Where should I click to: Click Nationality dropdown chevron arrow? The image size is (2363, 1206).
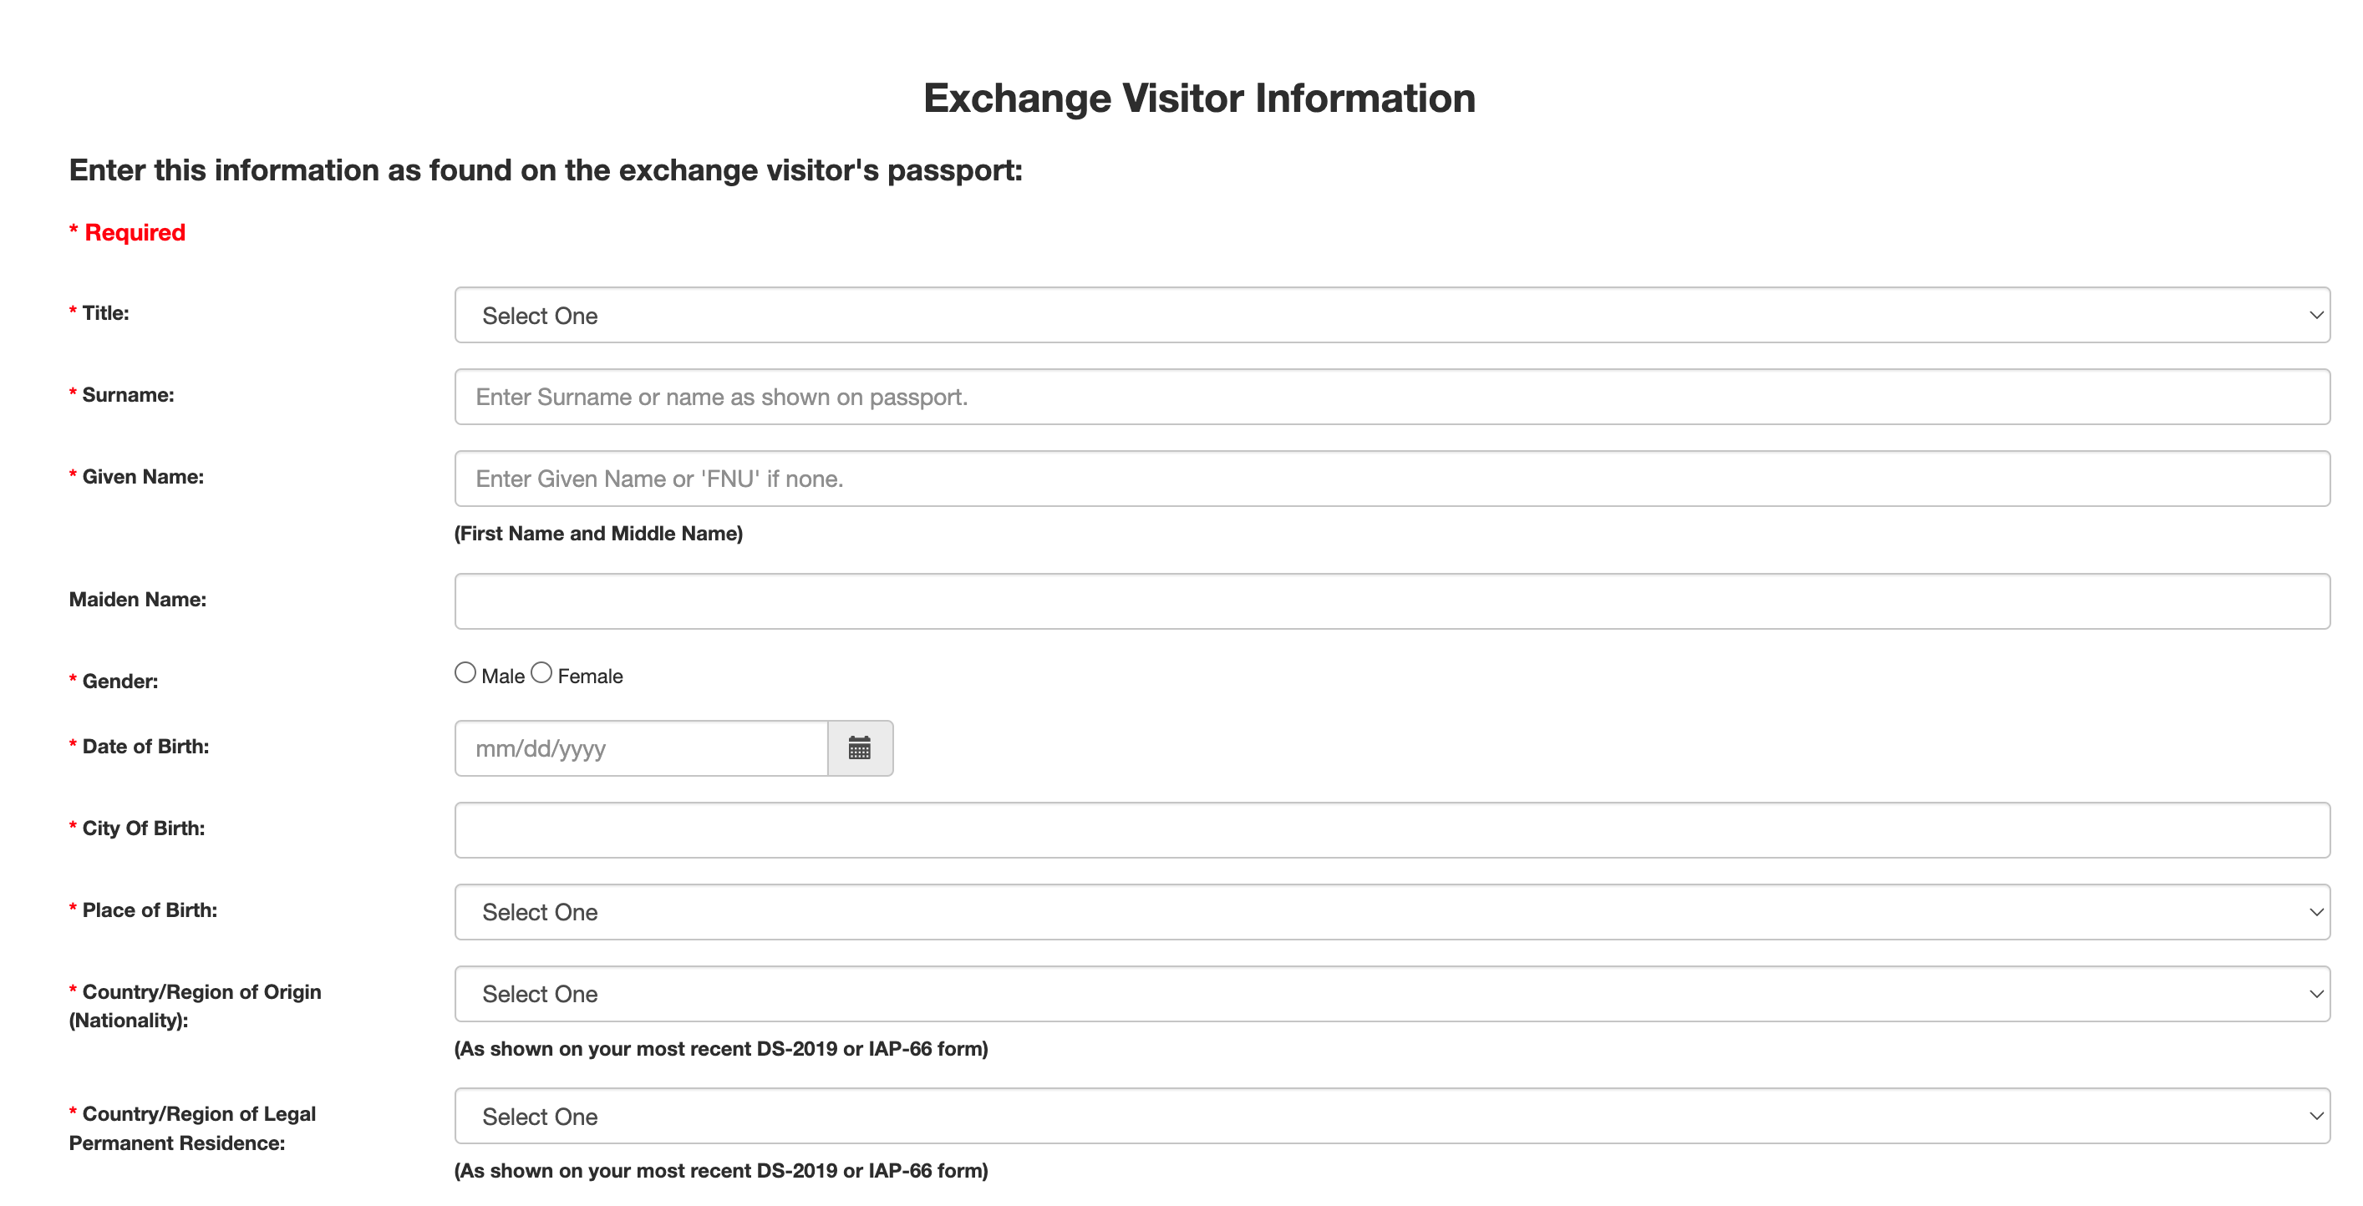[2315, 993]
